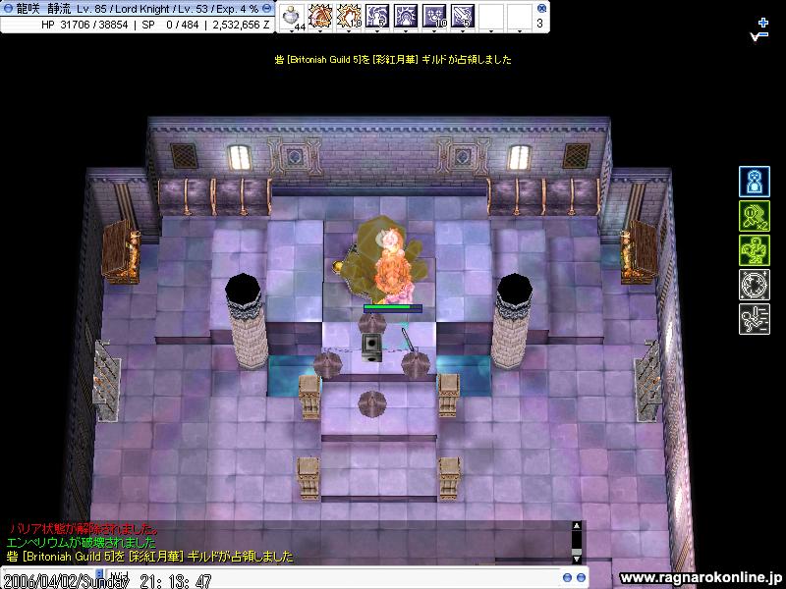Image resolution: width=786 pixels, height=589 pixels.
Task: Toggle status window with right round button
Action: (267, 9)
